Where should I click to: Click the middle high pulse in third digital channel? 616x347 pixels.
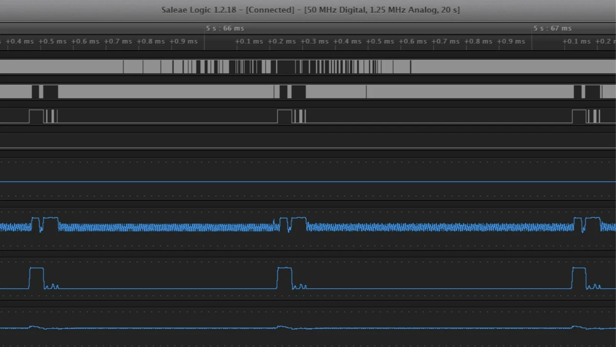[284, 116]
